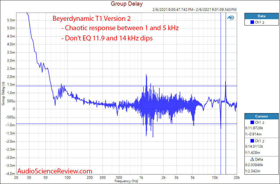Click the Delta triangle icon in Cursors panel

click(x=252, y=159)
